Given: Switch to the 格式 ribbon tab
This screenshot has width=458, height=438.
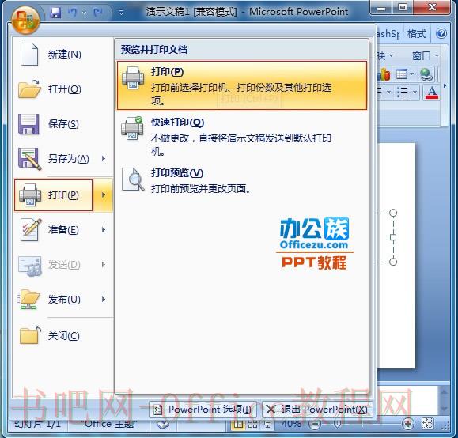Looking at the screenshot, I should pos(417,34).
